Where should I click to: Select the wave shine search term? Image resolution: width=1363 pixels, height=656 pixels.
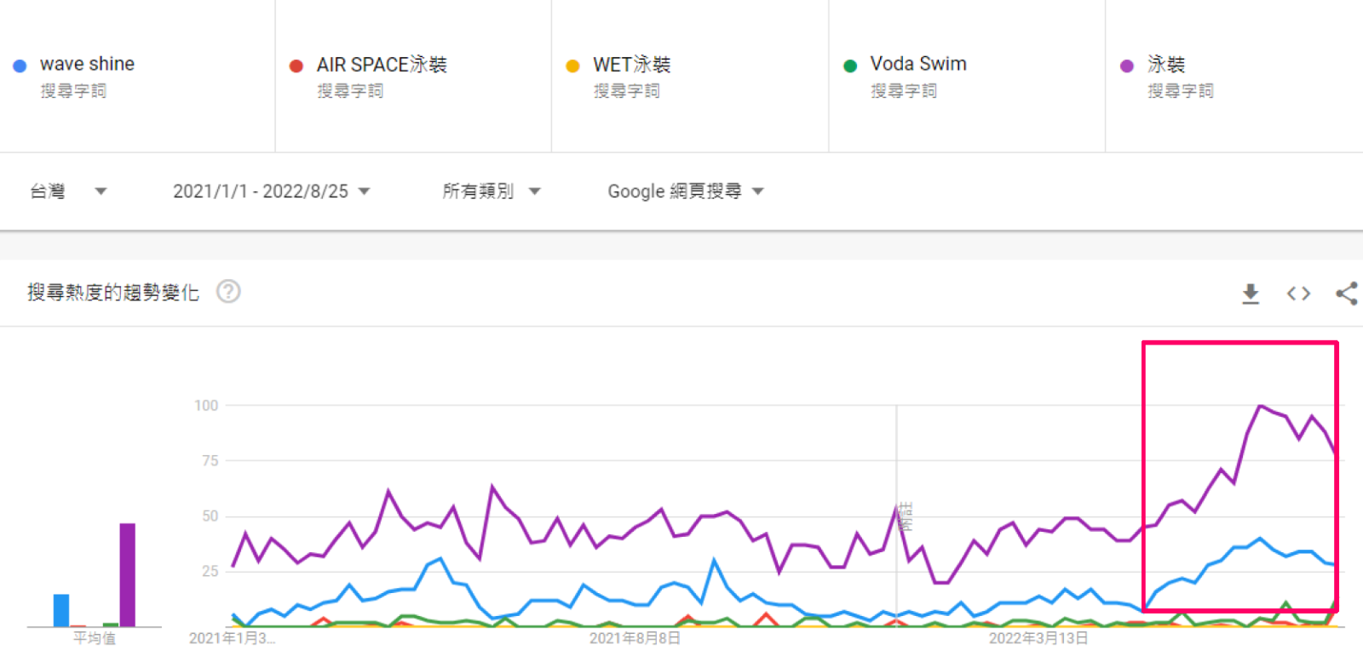point(87,64)
